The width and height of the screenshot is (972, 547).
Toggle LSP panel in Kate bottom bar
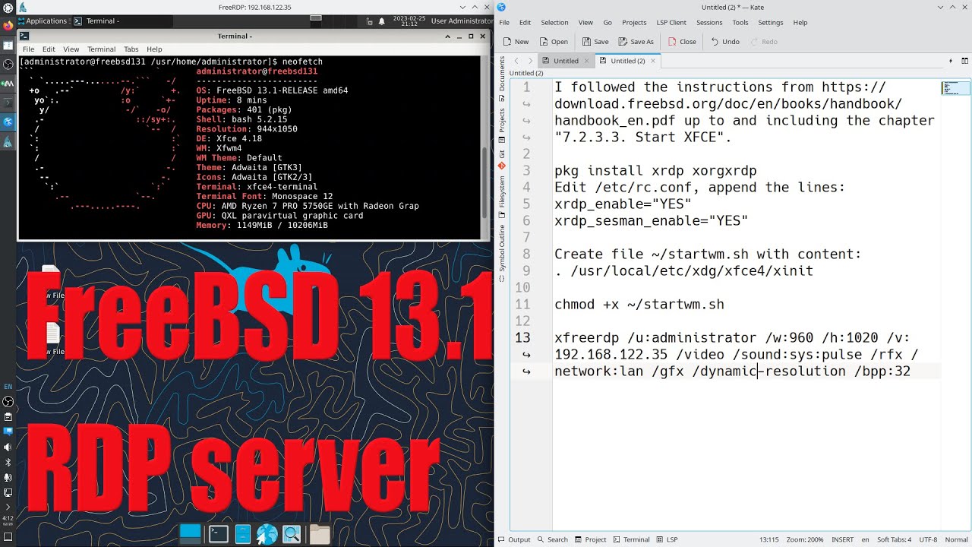click(667, 539)
